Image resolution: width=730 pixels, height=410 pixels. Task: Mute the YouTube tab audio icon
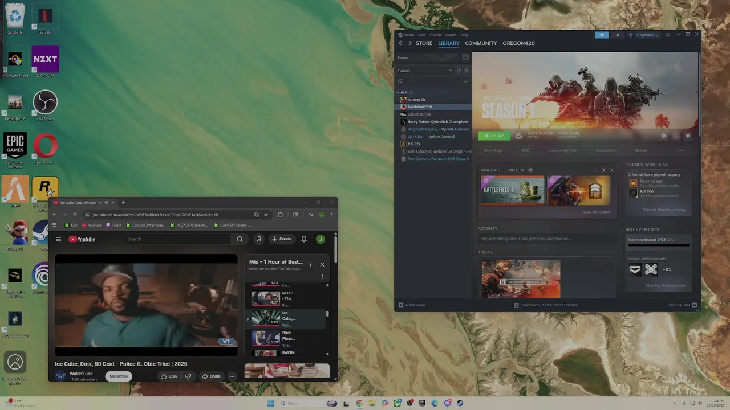tap(106, 202)
